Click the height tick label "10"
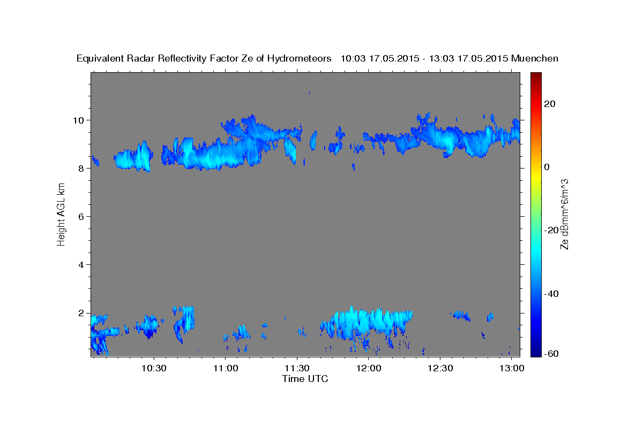 pyautogui.click(x=78, y=120)
